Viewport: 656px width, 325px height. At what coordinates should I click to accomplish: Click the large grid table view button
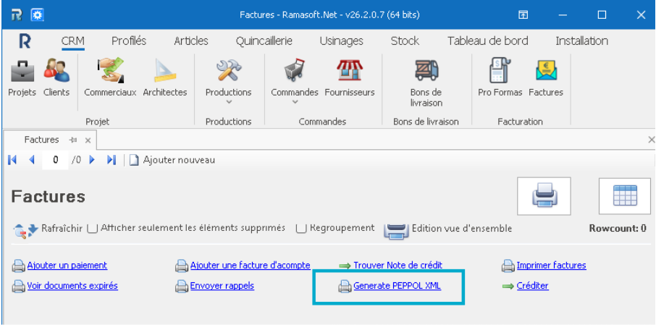[625, 195]
